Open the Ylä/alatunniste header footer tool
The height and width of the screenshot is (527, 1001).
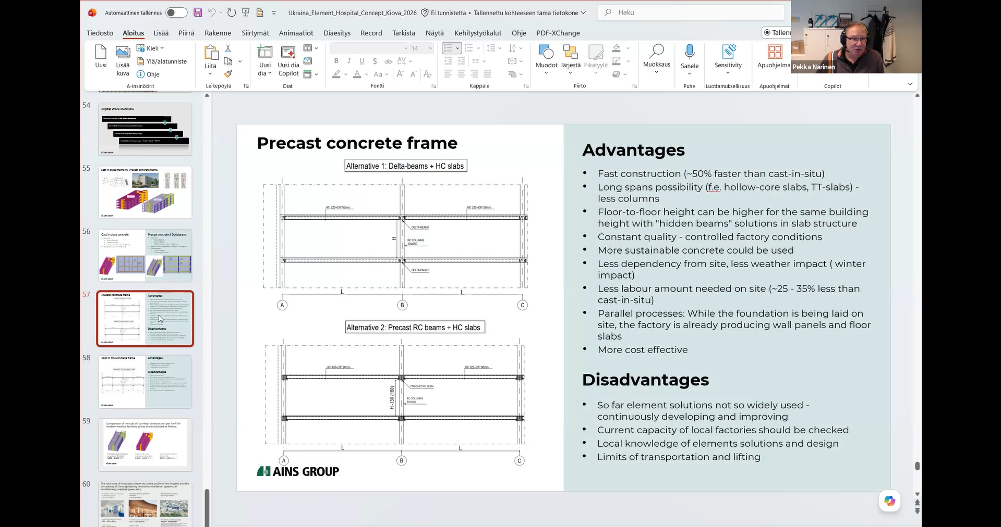[x=162, y=61]
